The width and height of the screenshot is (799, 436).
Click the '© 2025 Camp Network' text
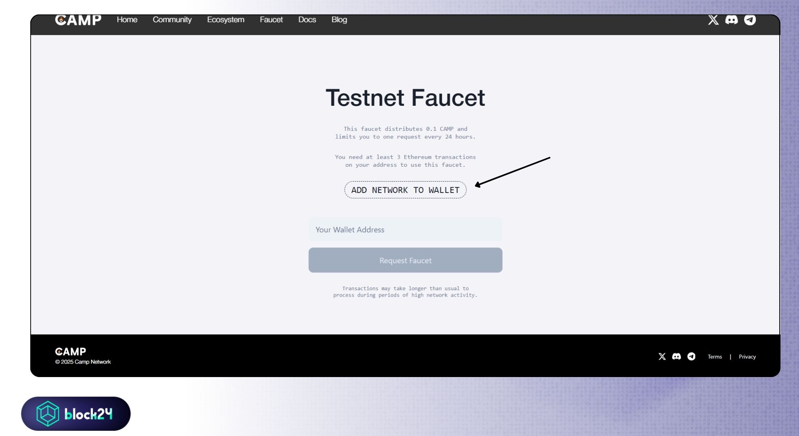(x=83, y=362)
